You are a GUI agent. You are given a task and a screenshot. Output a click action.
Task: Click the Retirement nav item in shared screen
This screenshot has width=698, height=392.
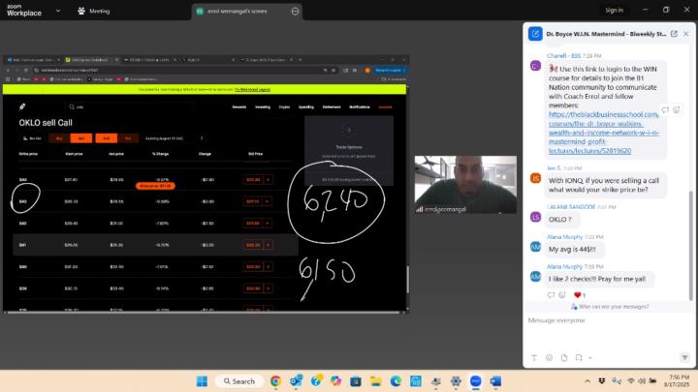click(x=332, y=107)
